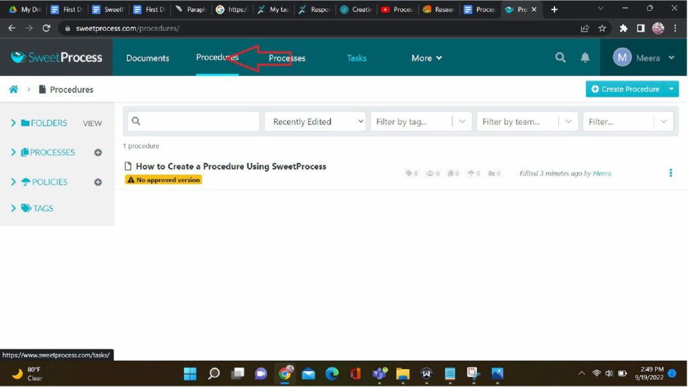Show hidden system tray icons
Image resolution: width=688 pixels, height=387 pixels.
pos(581,374)
